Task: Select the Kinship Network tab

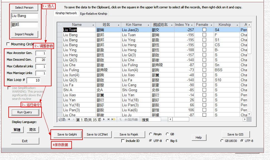Action: (x=66, y=13)
